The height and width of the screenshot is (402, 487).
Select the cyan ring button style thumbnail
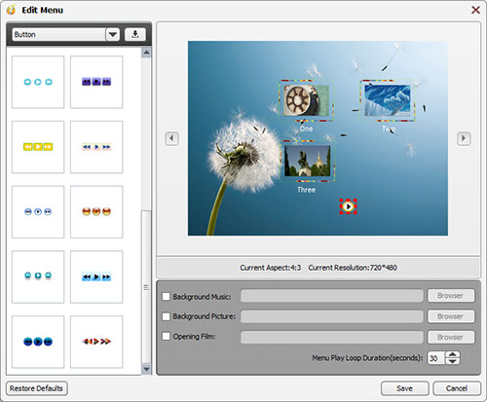click(x=38, y=82)
